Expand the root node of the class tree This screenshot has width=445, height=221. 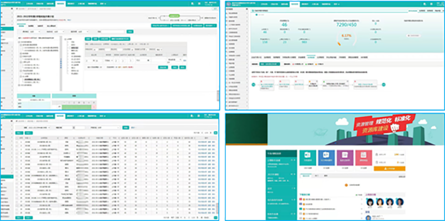[19, 42]
